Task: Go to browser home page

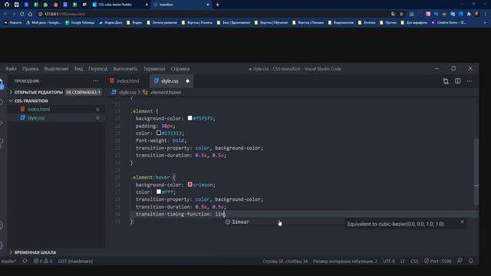Action: [x=30, y=14]
